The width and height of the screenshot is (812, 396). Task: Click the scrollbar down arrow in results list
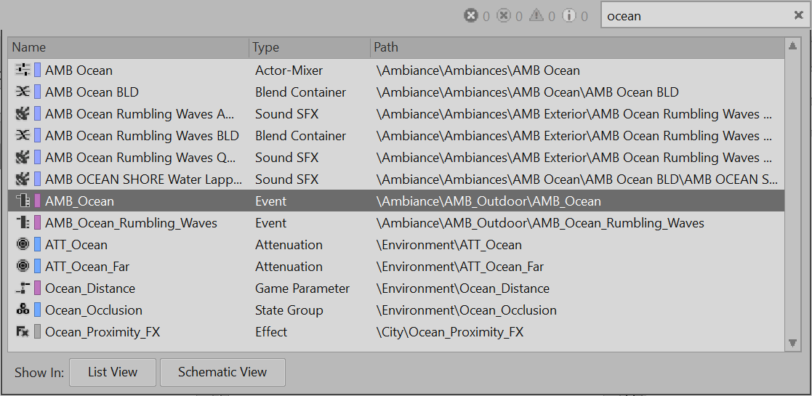[793, 343]
